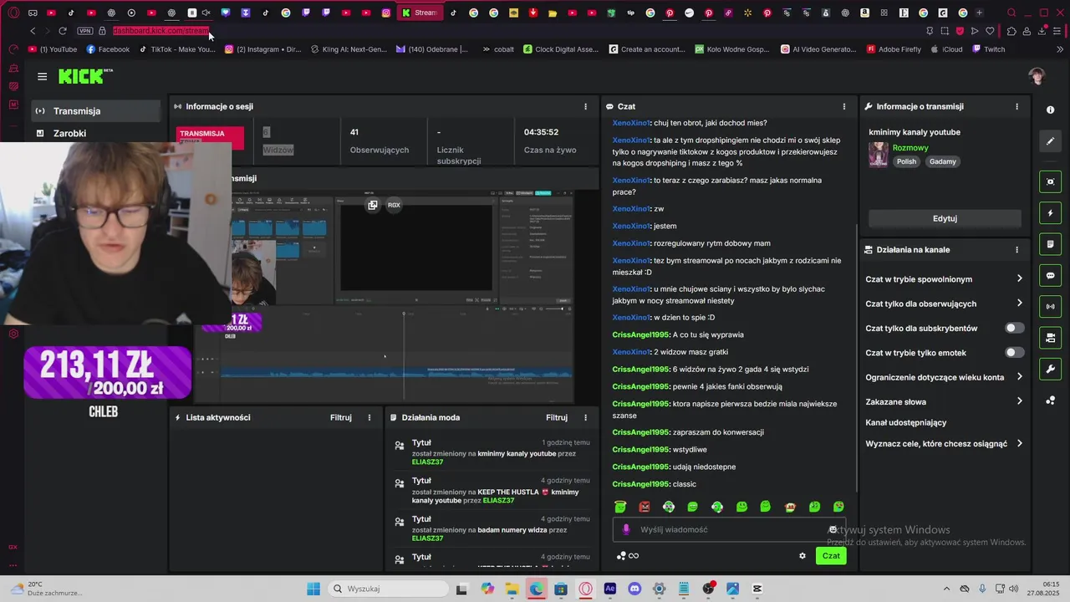1070x602 pixels.
Task: Open the Adobe Firefly bookmark
Action: (x=894, y=49)
